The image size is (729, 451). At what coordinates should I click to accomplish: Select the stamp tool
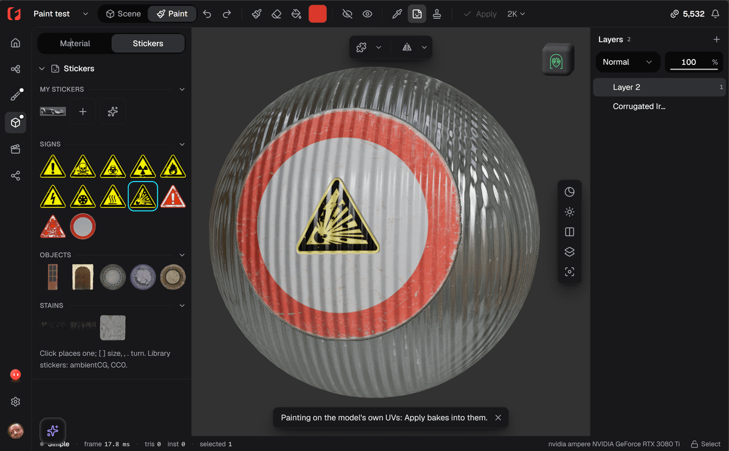tap(437, 14)
